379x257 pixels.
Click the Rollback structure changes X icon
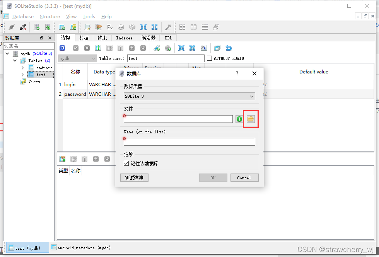point(87,48)
